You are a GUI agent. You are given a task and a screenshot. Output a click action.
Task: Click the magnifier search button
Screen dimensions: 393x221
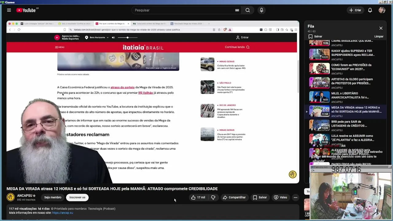[x=247, y=10]
